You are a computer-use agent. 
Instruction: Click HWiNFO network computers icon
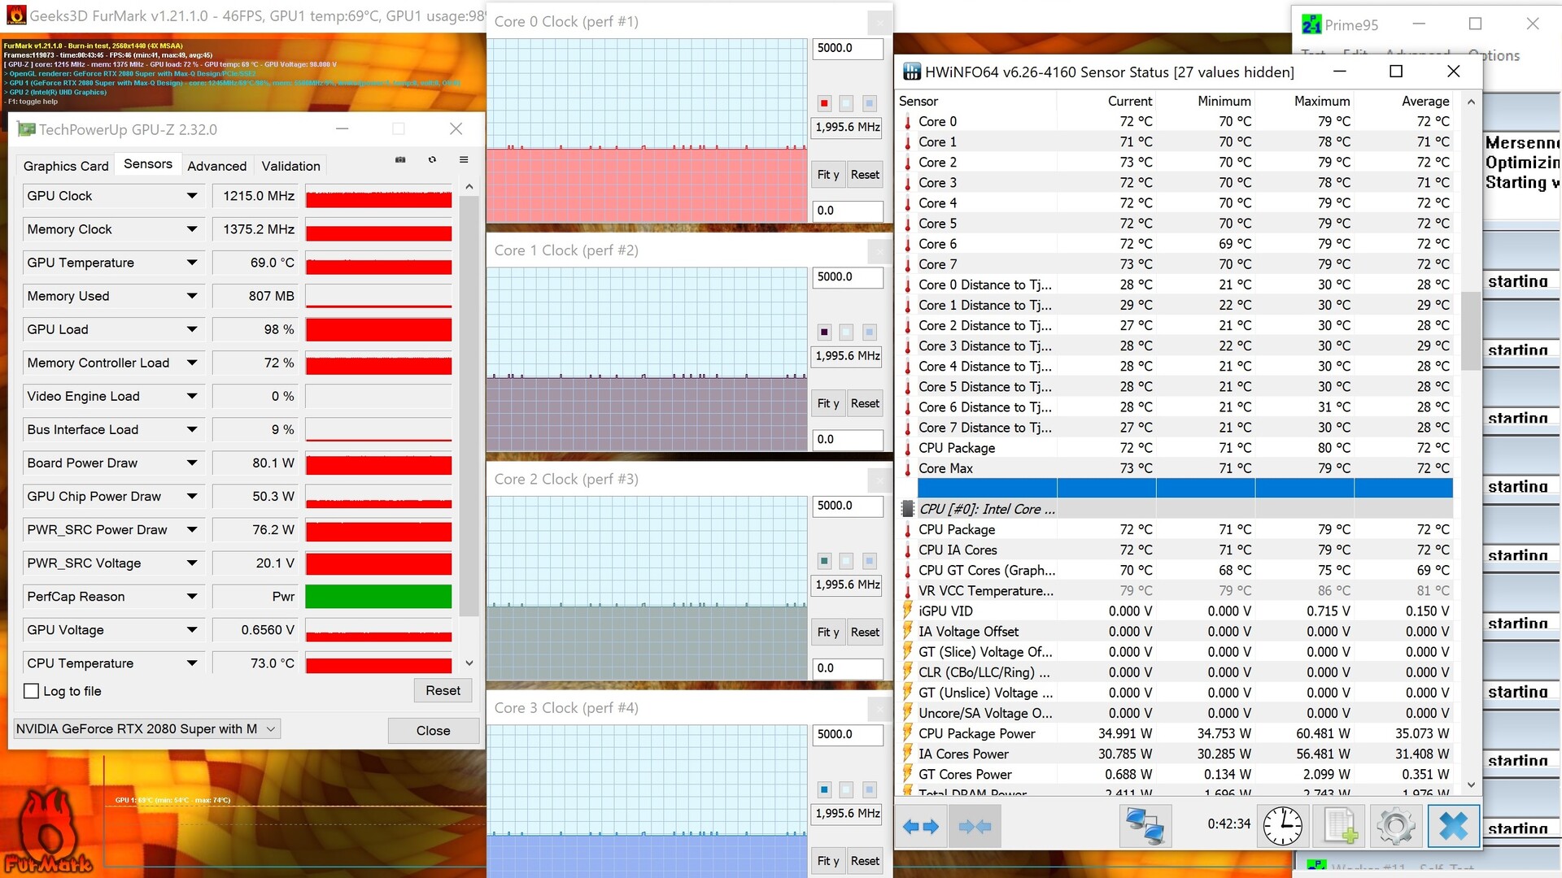coord(1145,827)
